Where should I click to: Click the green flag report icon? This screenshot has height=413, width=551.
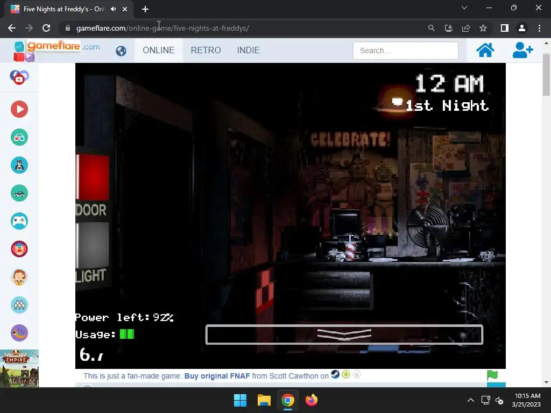point(492,375)
